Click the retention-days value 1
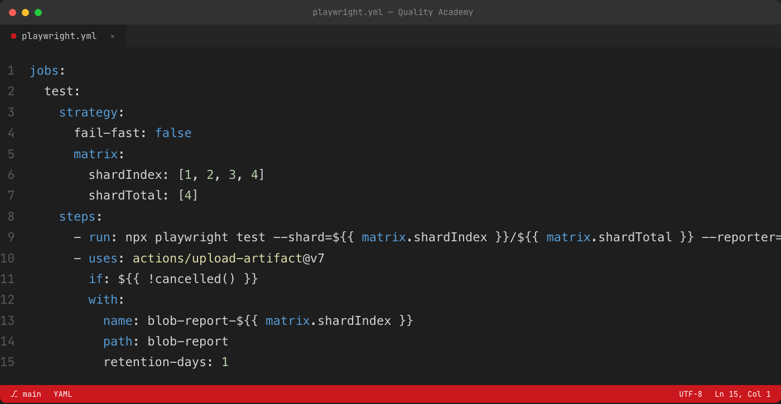The width and height of the screenshot is (781, 404). tap(225, 362)
